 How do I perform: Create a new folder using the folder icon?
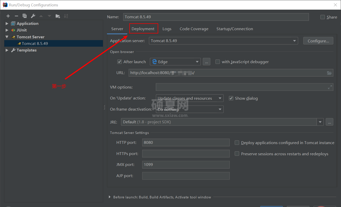coord(58,16)
